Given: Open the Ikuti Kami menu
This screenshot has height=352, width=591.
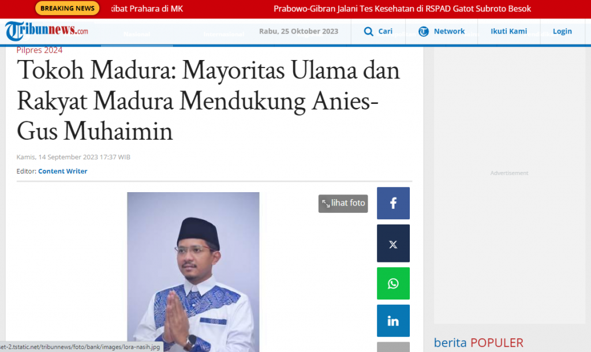Looking at the screenshot, I should click(x=508, y=31).
